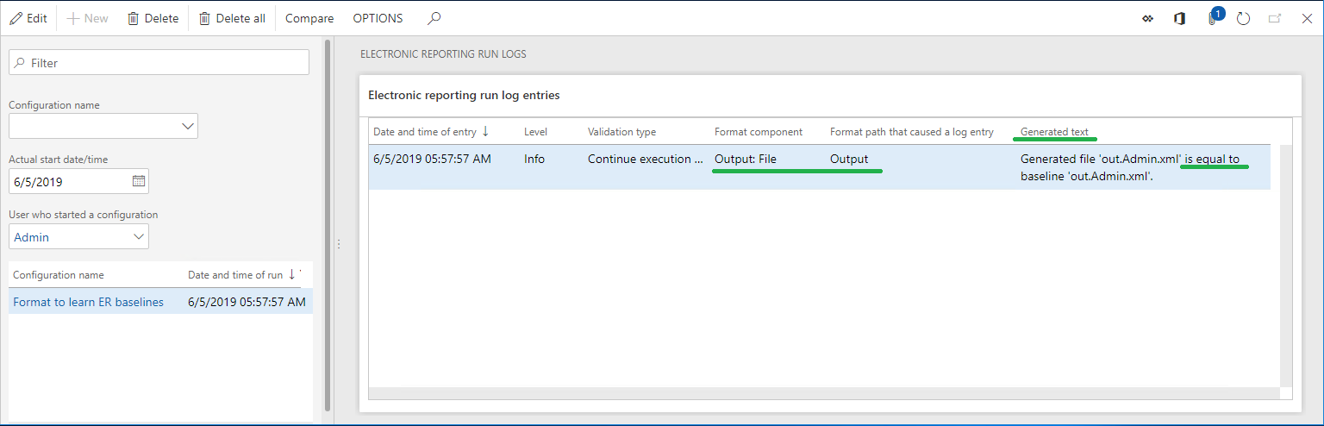Screen dimensions: 1324x426
Task: Open calendar picker for actual start date
Action: click(x=139, y=181)
